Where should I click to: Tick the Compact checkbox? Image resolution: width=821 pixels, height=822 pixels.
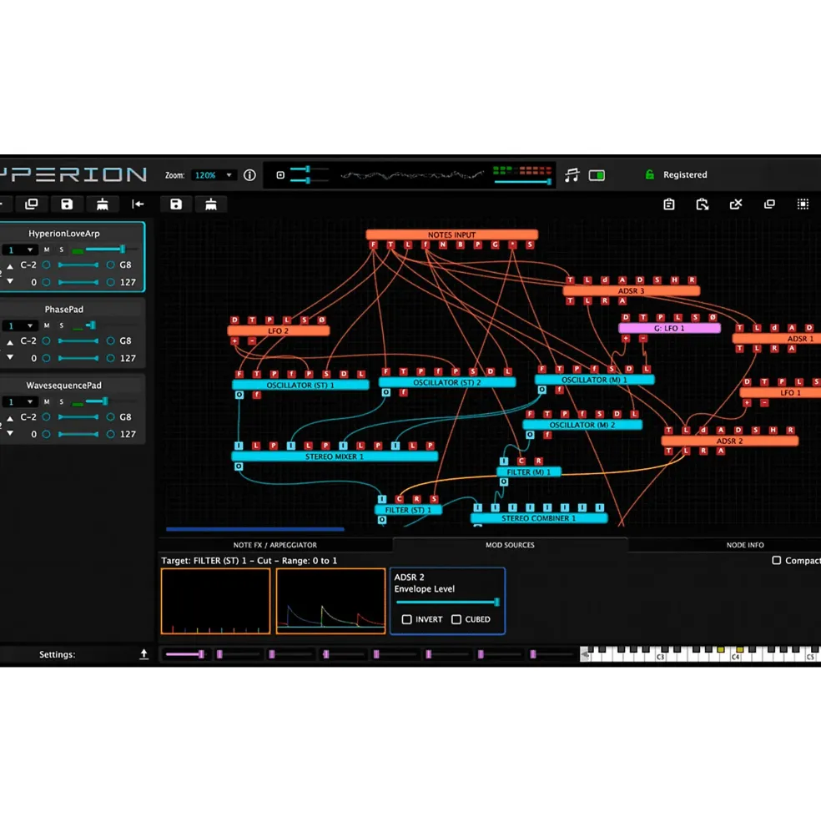pyautogui.click(x=777, y=561)
